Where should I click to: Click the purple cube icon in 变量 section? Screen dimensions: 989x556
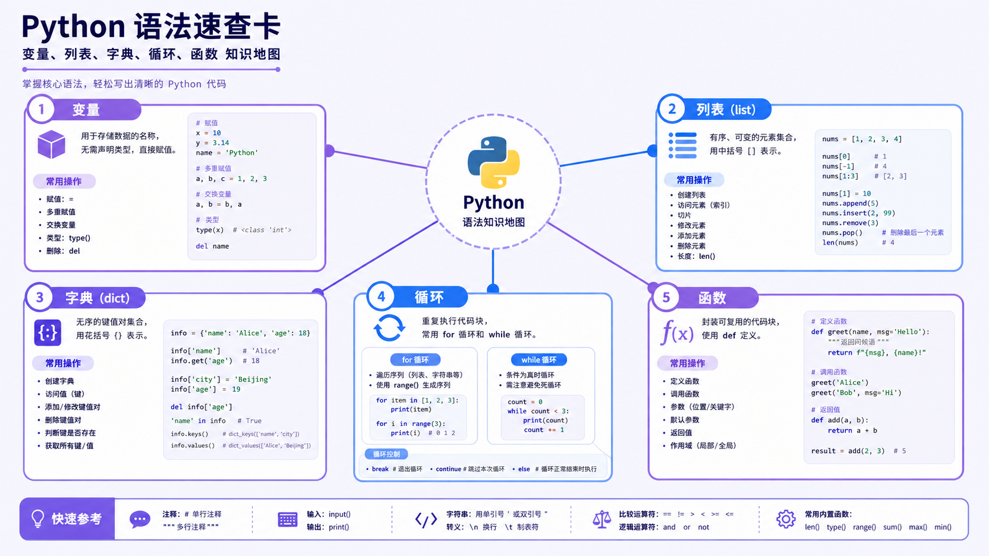51,144
